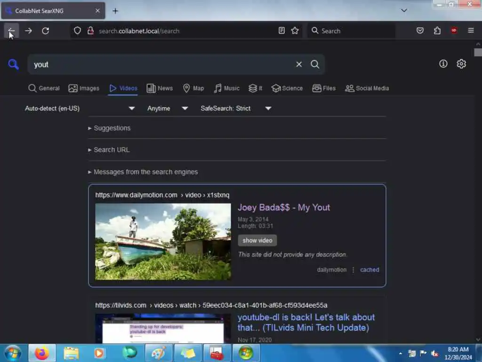The image size is (482, 362).
Task: Switch to the Images search category
Action: [84, 88]
